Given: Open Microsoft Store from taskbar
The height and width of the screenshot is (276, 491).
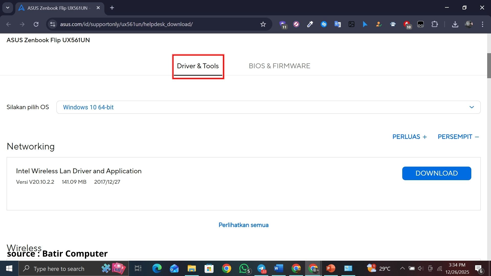Looking at the screenshot, I should point(209,269).
